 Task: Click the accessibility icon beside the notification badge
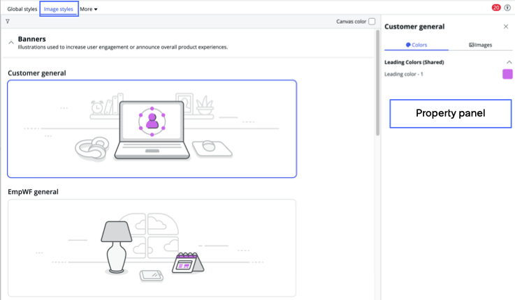[507, 8]
